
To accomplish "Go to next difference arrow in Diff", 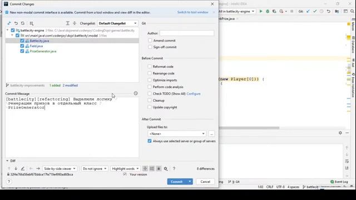I will point(16,168).
